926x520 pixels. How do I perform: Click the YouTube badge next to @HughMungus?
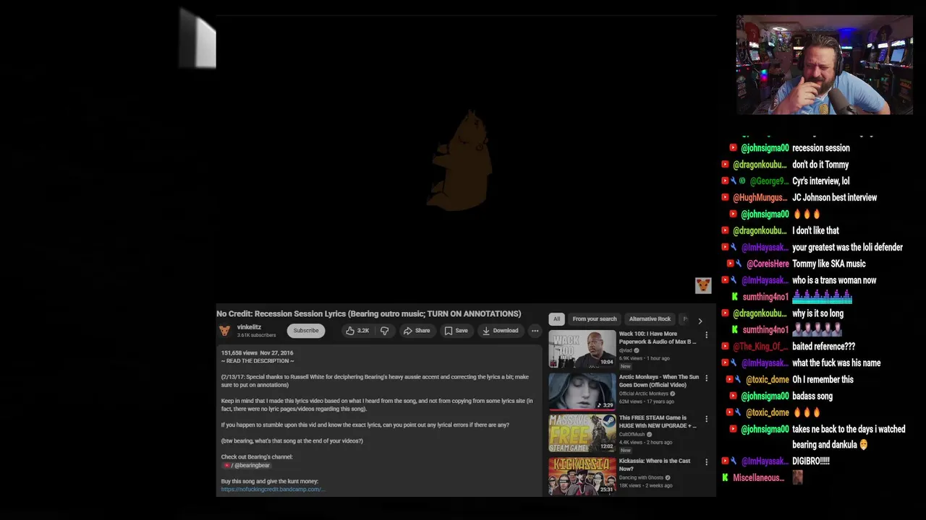(x=725, y=197)
